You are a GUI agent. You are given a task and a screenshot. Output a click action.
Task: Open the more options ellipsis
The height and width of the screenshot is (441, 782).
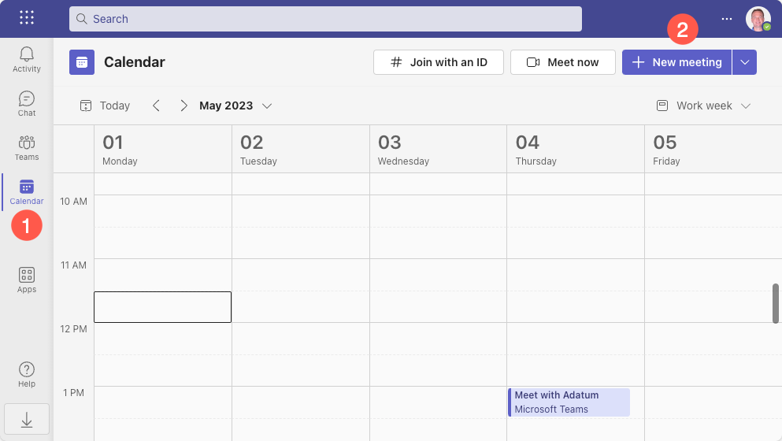[x=726, y=19]
